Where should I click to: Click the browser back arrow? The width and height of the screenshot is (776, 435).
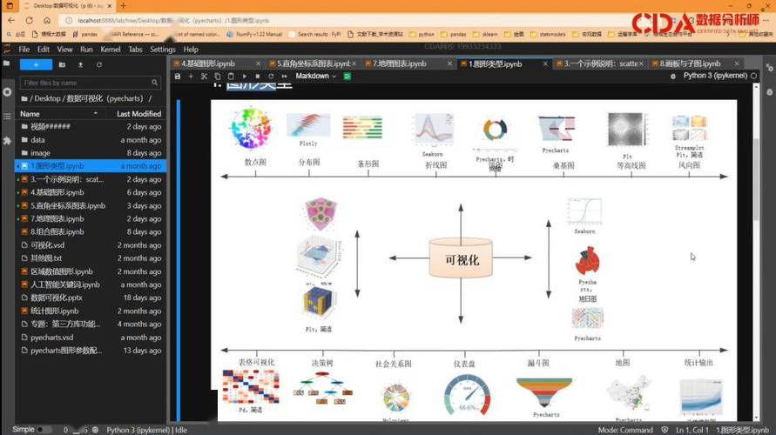coord(11,20)
